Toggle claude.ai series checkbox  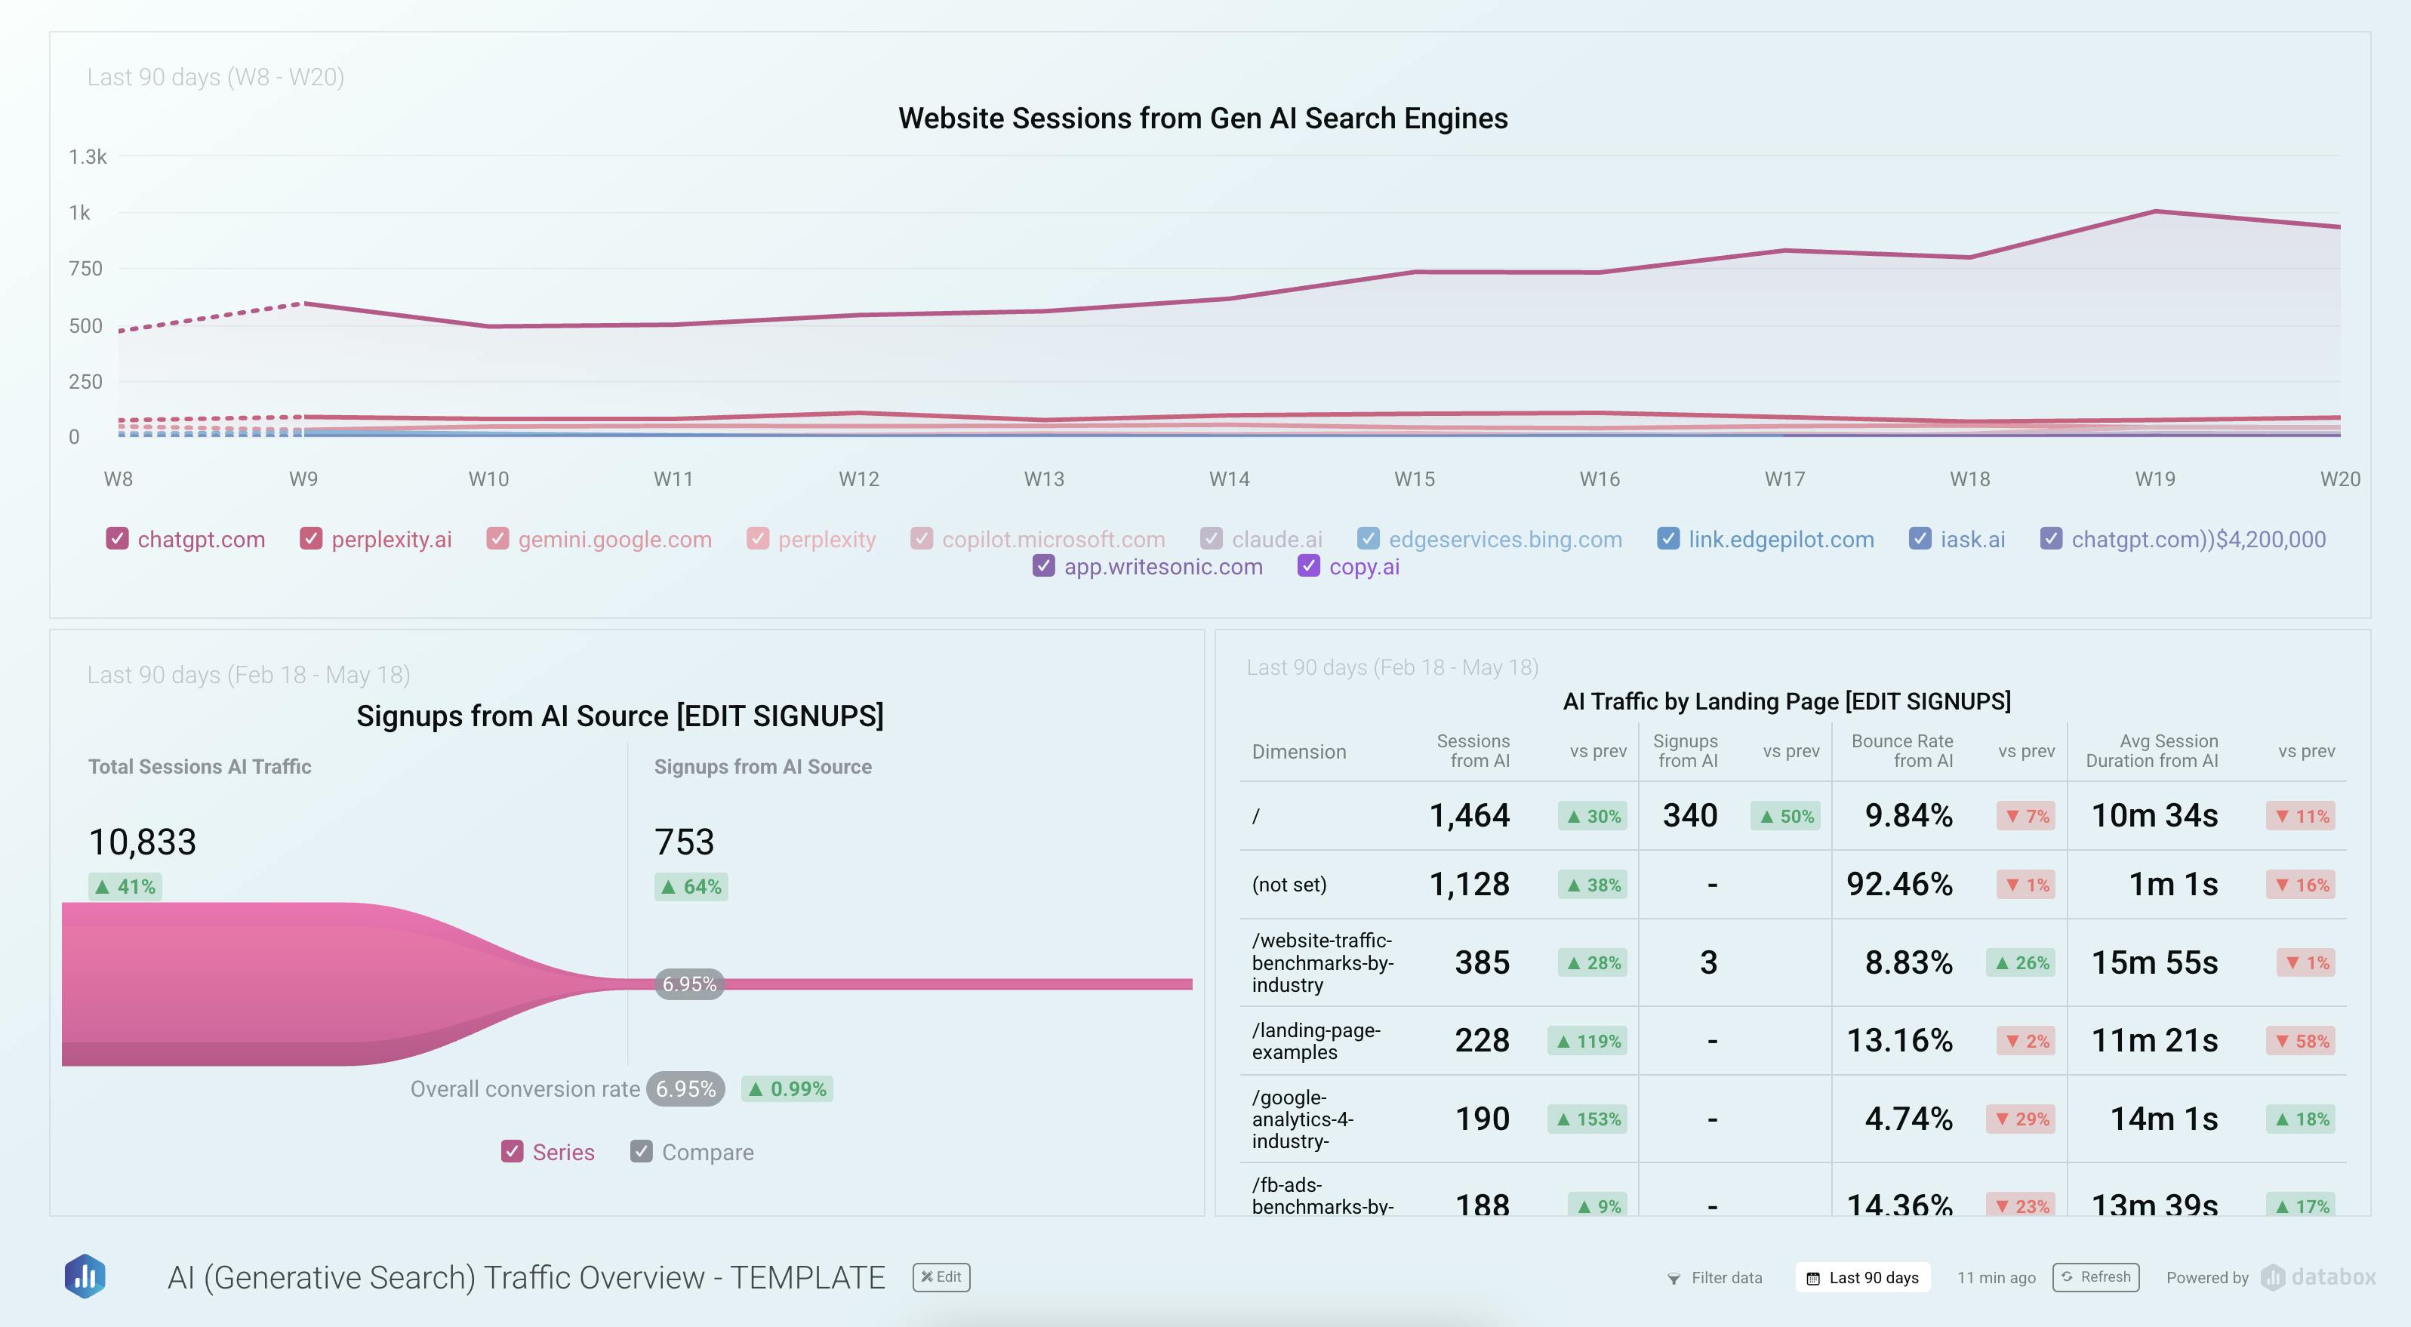point(1212,539)
